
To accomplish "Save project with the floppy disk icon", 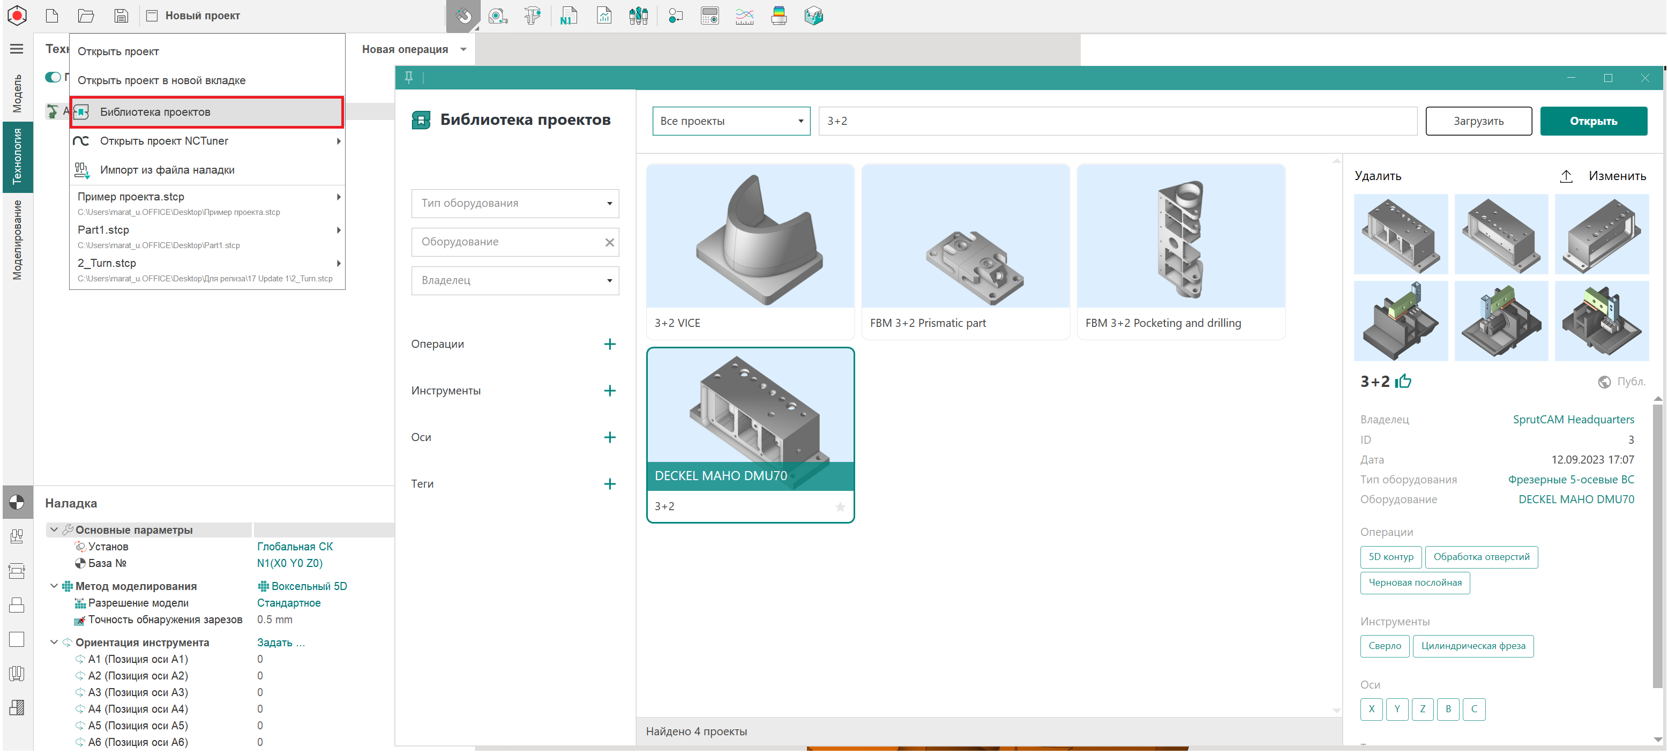I will point(121,16).
